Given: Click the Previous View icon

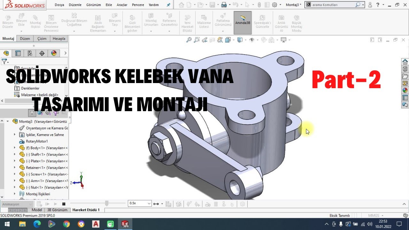Looking at the screenshot, I should tap(204, 40).
